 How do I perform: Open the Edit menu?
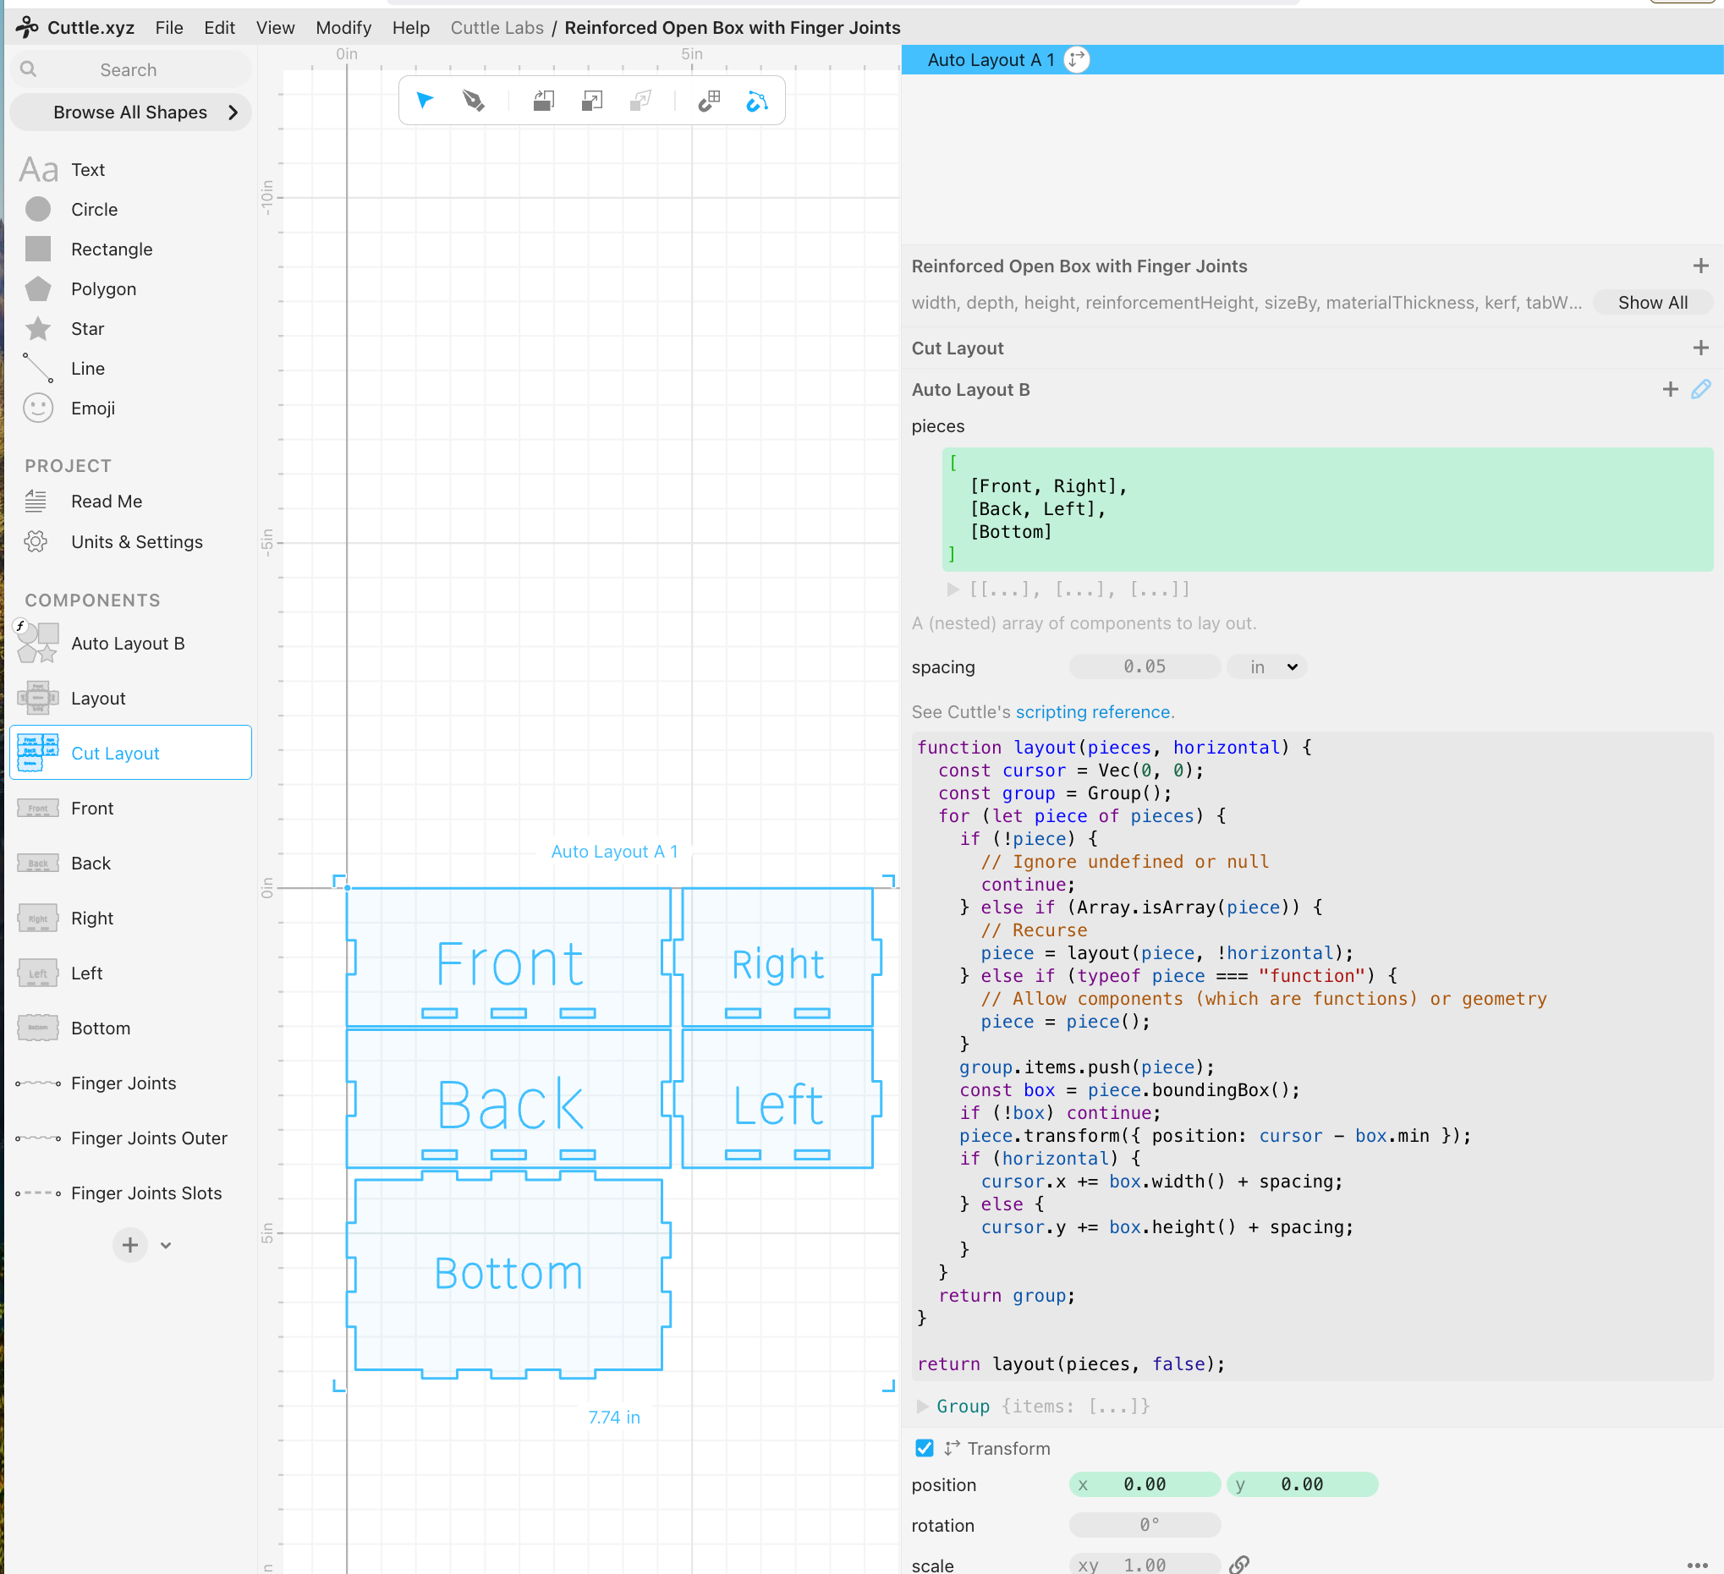[x=219, y=27]
